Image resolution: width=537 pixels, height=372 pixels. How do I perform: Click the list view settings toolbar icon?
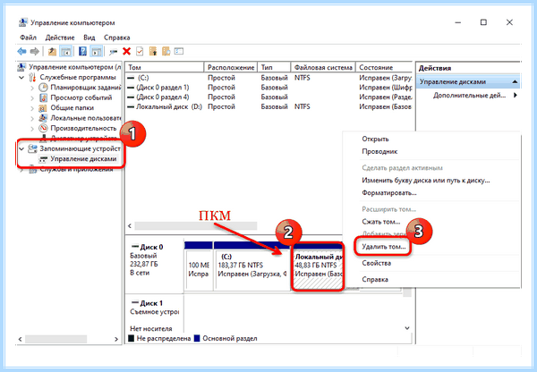(x=179, y=51)
